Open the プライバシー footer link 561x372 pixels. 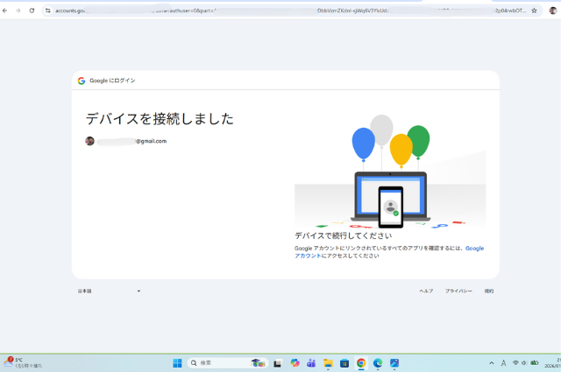coord(458,291)
